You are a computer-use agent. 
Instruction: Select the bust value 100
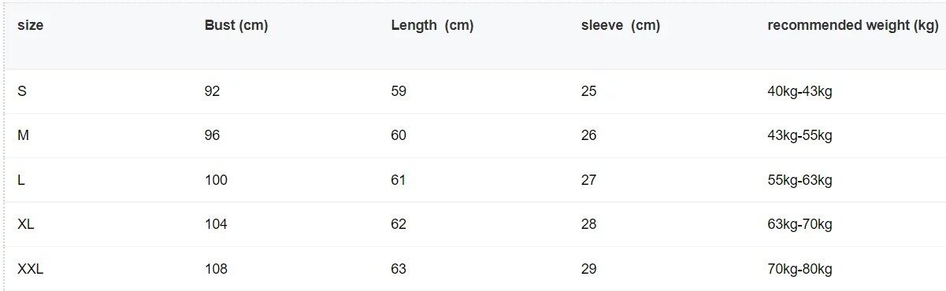(216, 180)
